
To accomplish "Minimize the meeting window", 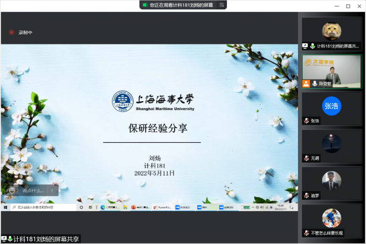I will 337,6.
